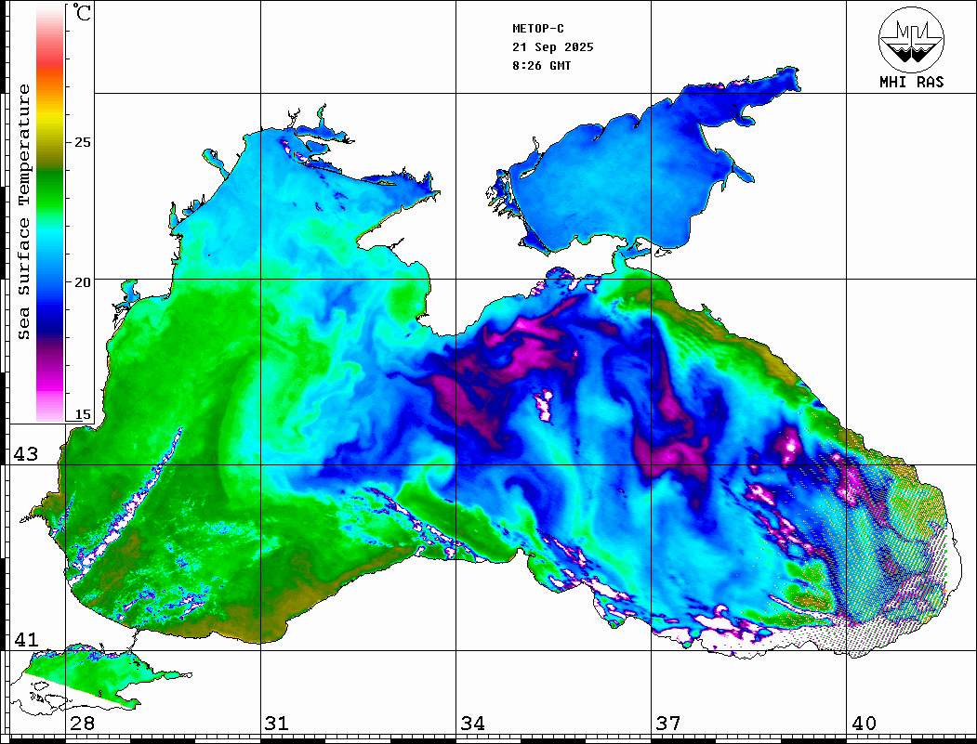The height and width of the screenshot is (744, 977).
Task: Select the METOP-C satellite label
Action: [537, 29]
